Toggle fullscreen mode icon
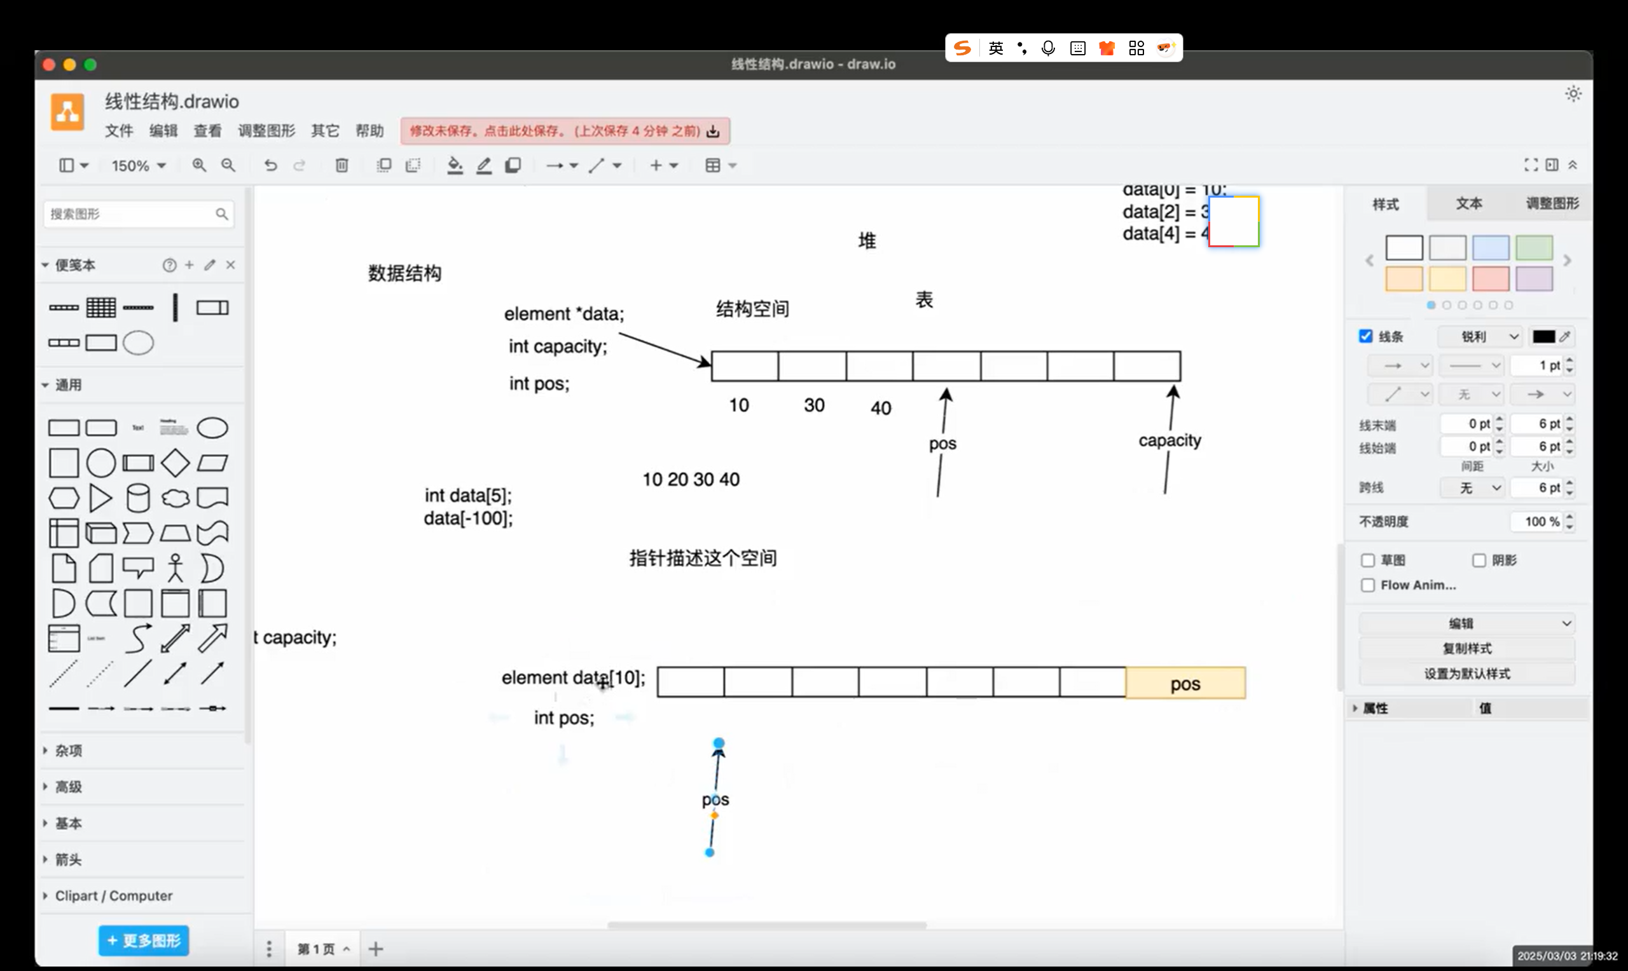This screenshot has width=1628, height=971. pyautogui.click(x=1531, y=165)
